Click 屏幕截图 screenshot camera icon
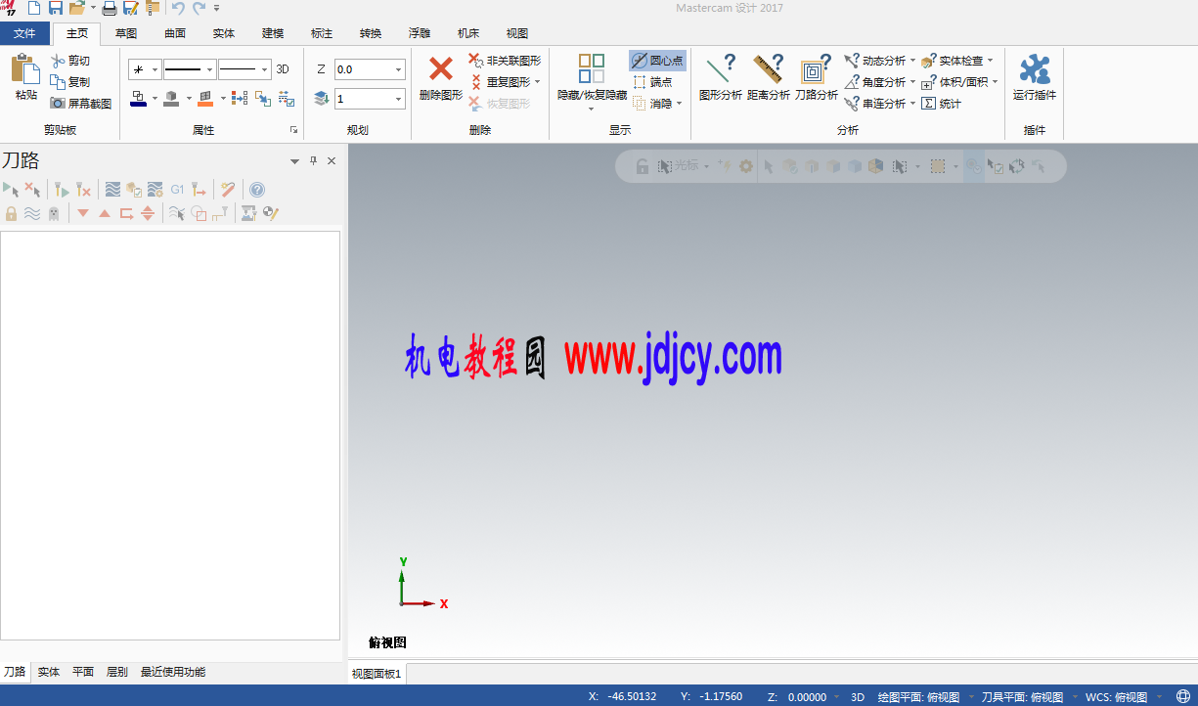The image size is (1198, 706). [x=58, y=103]
